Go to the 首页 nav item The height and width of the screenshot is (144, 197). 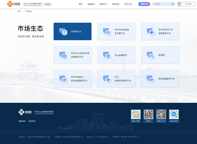tap(81, 4)
